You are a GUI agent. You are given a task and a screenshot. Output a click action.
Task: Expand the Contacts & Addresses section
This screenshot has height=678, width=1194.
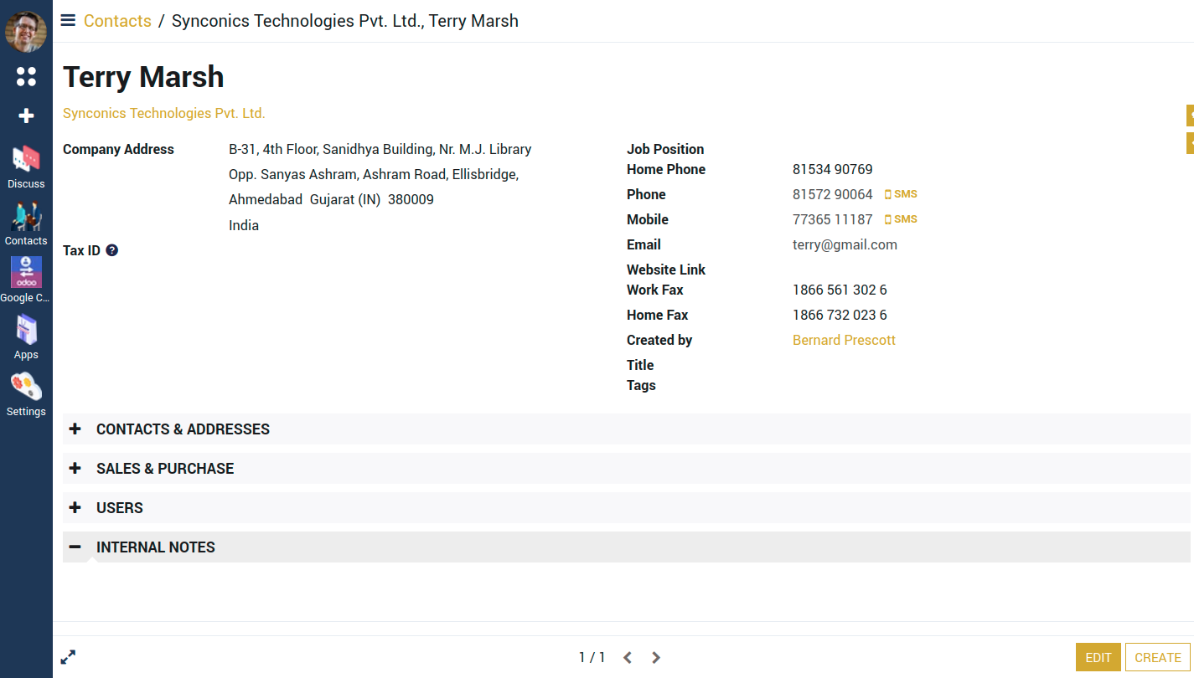(x=183, y=429)
